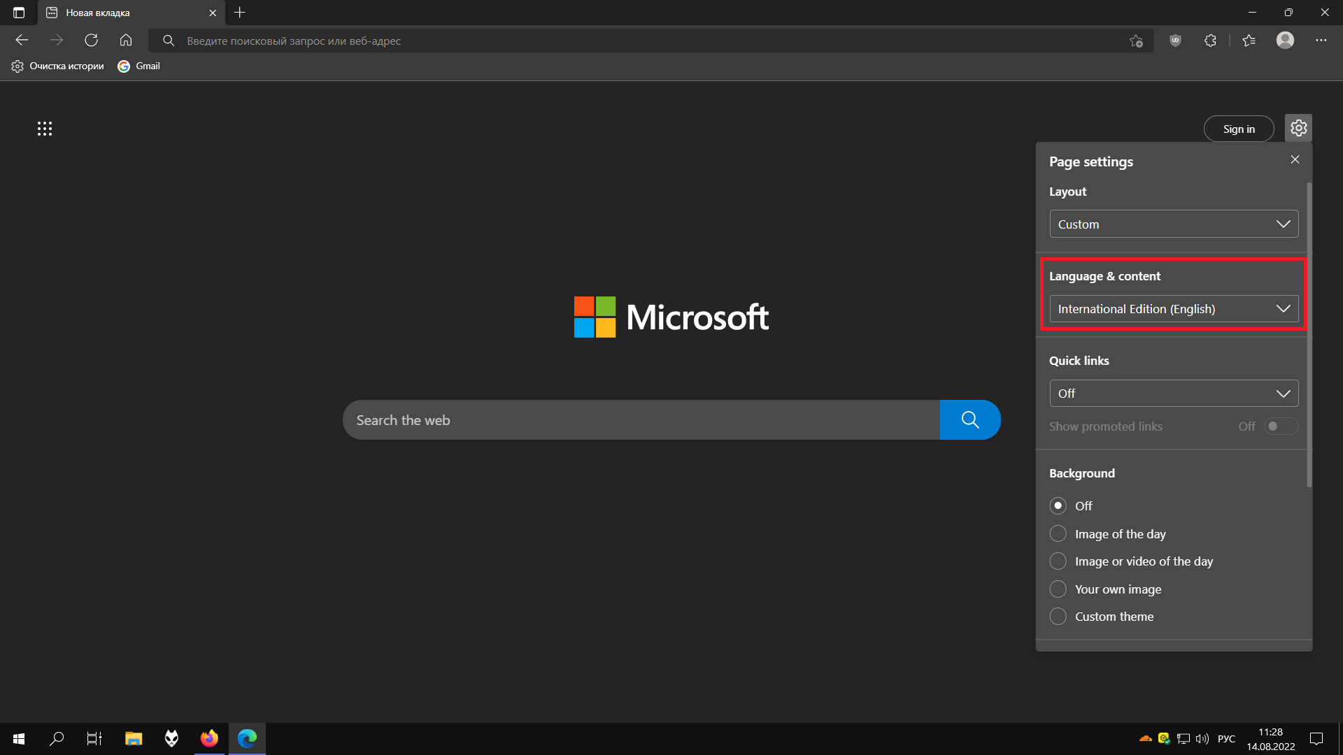Launch Firefox from the taskbar
This screenshot has height=755, width=1343.
pyautogui.click(x=209, y=739)
